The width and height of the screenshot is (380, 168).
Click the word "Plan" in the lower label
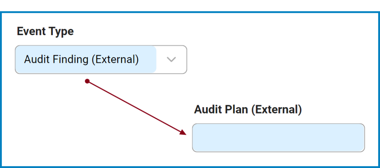coord(237,110)
